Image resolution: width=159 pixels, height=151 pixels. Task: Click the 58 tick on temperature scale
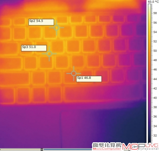tap(155, 13)
